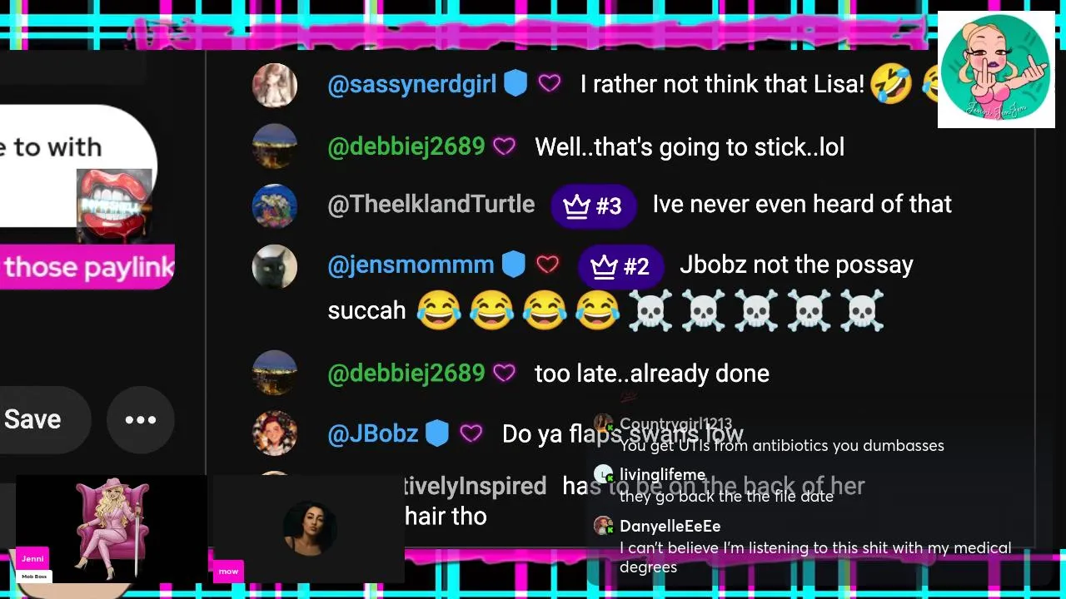Click the crown #2 badge of jensmommm
Viewport: 1066px width, 599px height.
(x=620, y=266)
